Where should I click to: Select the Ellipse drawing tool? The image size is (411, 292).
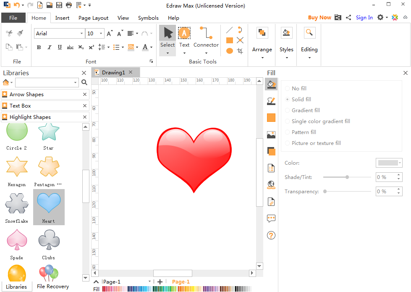pos(229,51)
